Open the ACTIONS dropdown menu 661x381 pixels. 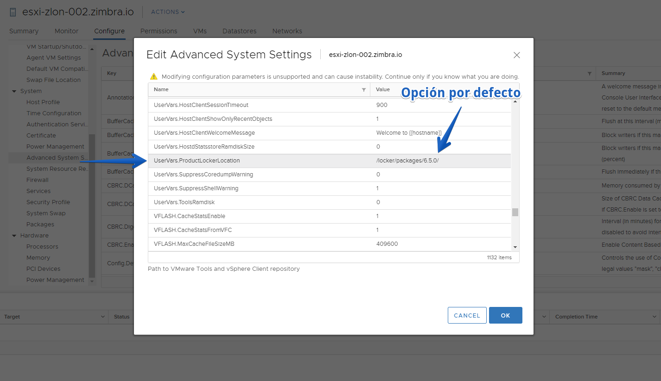pyautogui.click(x=168, y=12)
